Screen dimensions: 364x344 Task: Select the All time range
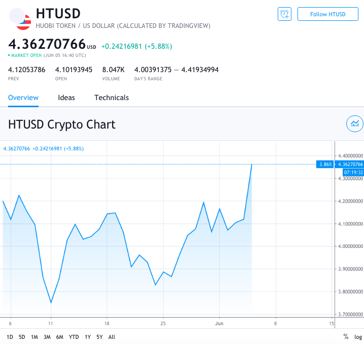tap(112, 337)
